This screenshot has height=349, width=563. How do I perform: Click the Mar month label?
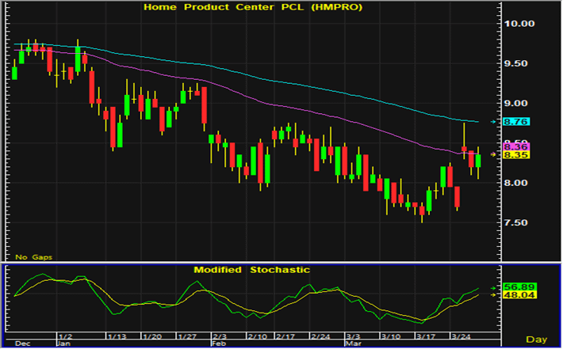(x=351, y=344)
